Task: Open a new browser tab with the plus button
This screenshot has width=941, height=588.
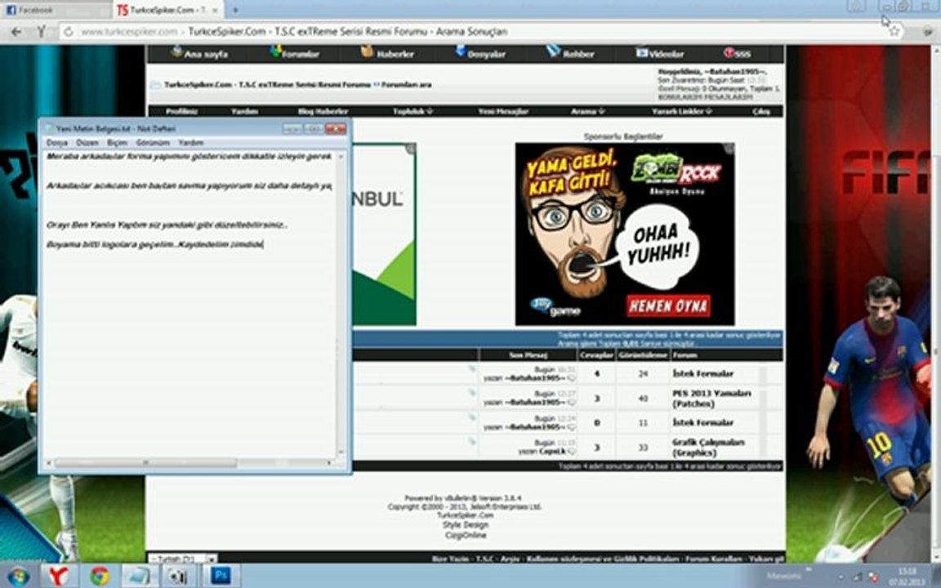Action: coord(235,10)
